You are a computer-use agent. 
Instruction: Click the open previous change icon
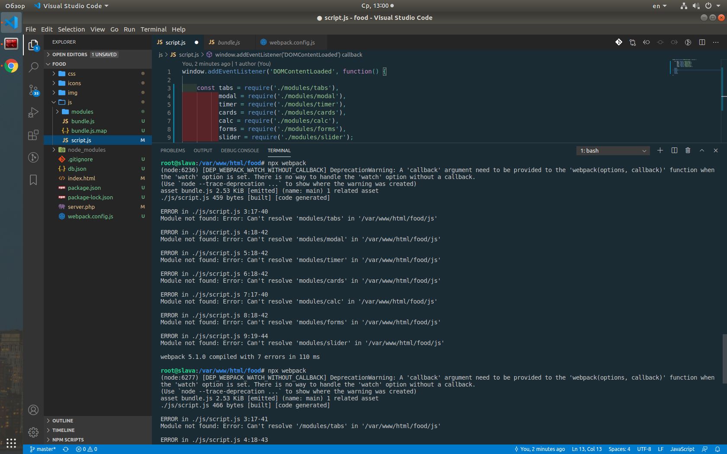pos(647,42)
